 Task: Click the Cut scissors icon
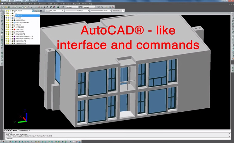pos(19,7)
